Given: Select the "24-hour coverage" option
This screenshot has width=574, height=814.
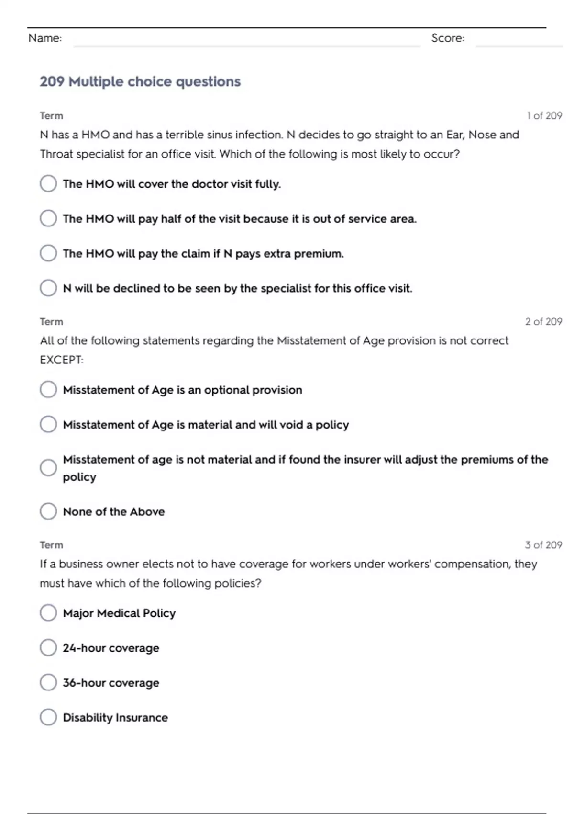Looking at the screenshot, I should click(x=48, y=648).
